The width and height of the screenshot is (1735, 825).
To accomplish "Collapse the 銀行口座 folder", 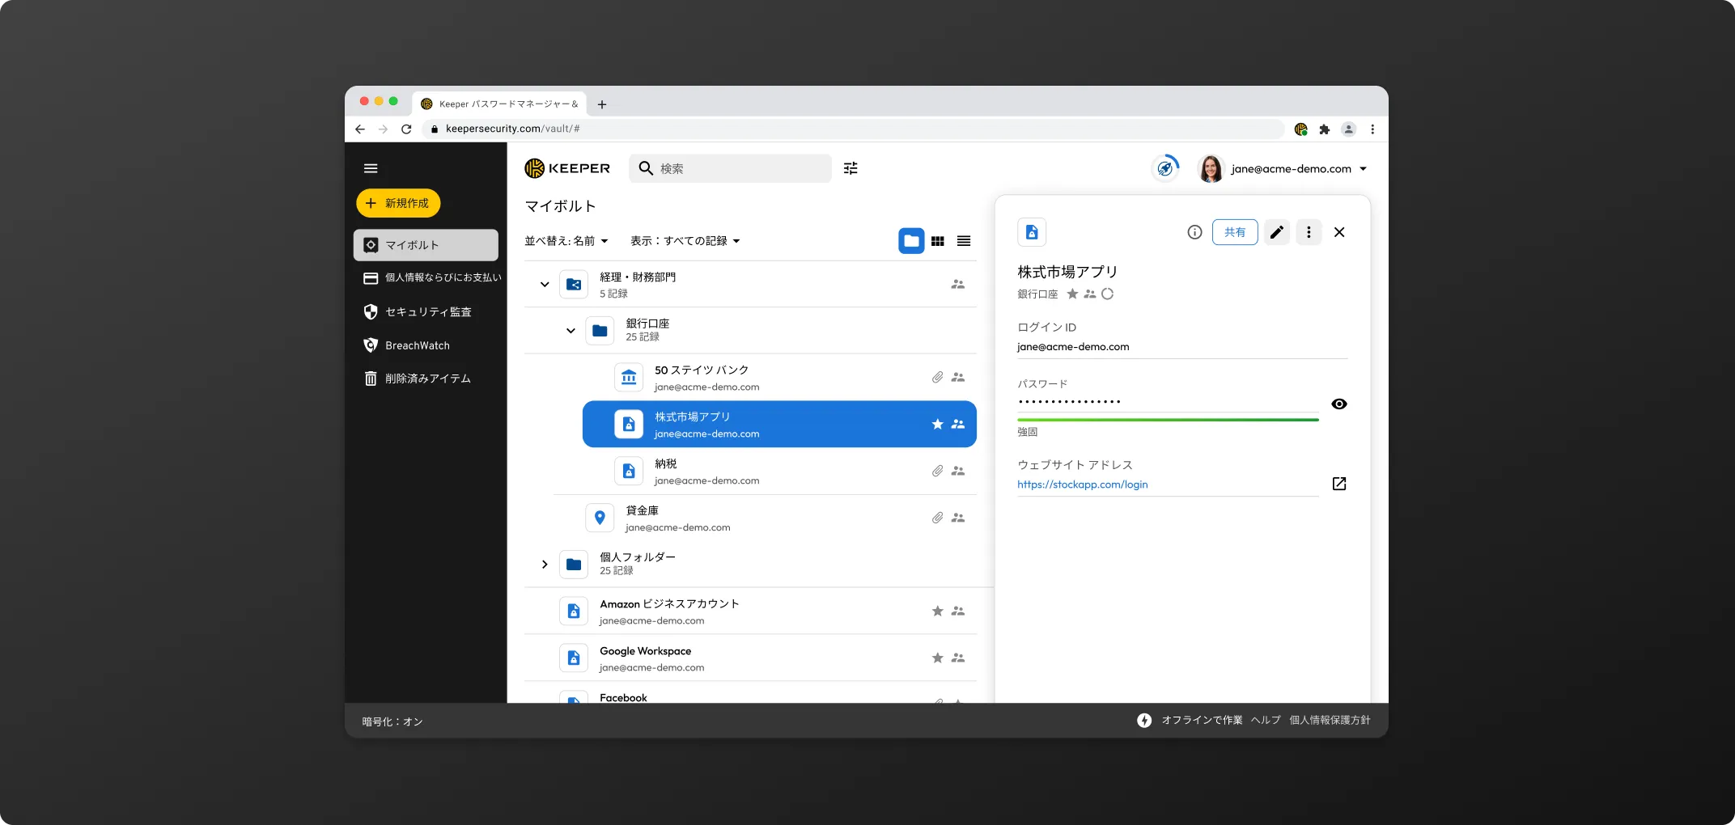I will (x=571, y=331).
